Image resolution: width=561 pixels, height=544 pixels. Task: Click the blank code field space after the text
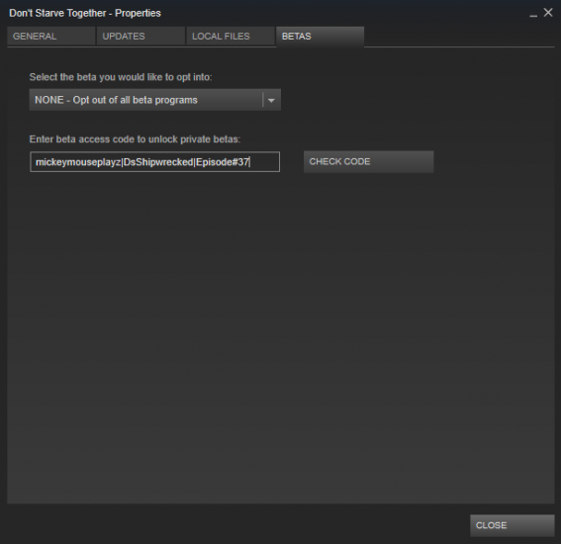pos(265,162)
